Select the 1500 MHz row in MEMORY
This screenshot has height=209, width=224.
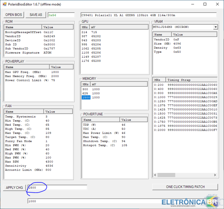(86, 98)
